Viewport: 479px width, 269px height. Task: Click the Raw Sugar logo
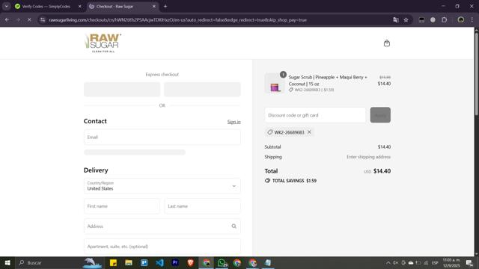click(103, 43)
